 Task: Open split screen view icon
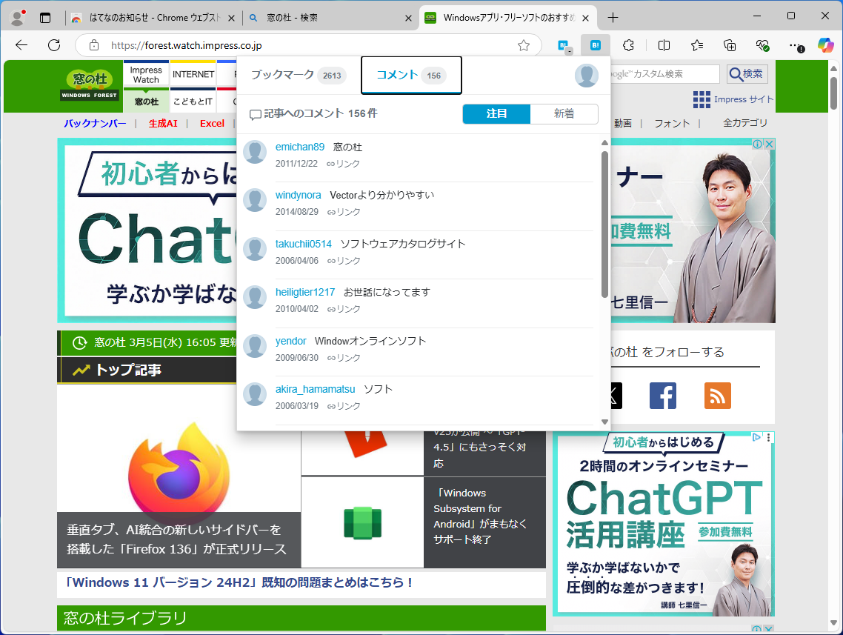(662, 45)
